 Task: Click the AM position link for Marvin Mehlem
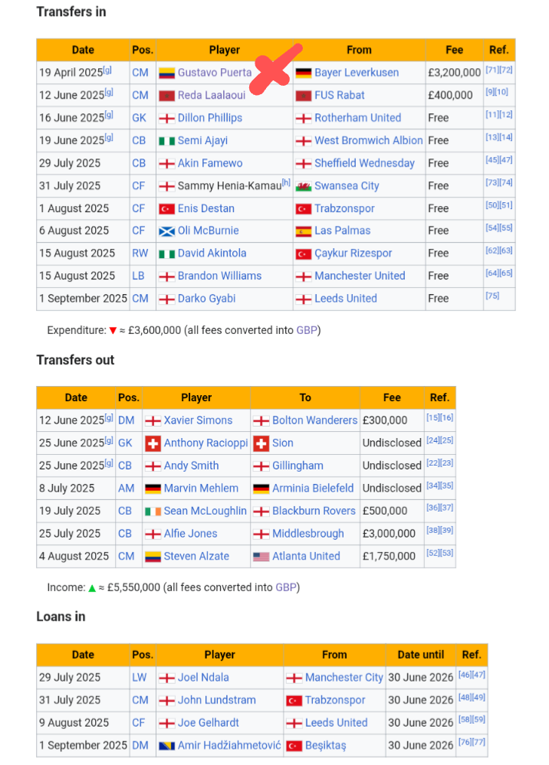click(126, 489)
